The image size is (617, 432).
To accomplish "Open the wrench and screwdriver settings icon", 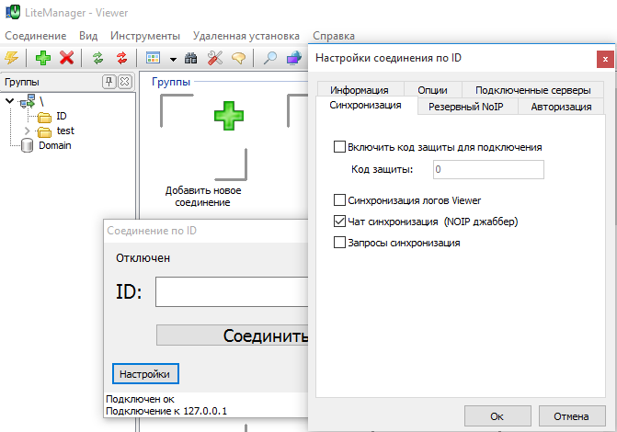I will (x=215, y=58).
